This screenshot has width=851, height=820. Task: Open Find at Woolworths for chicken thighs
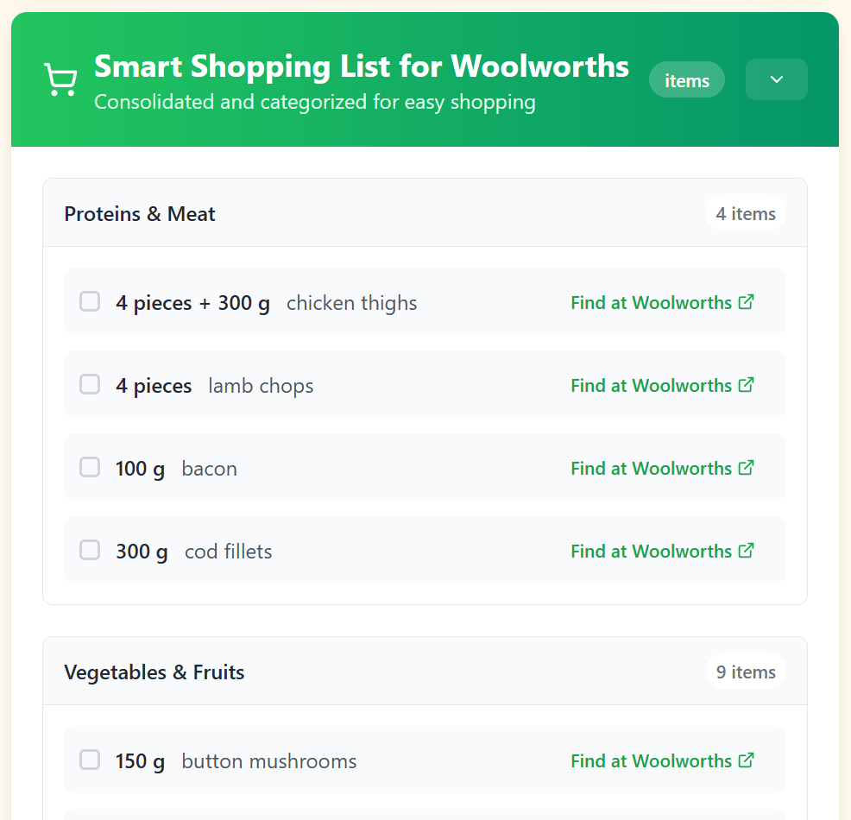pos(662,302)
